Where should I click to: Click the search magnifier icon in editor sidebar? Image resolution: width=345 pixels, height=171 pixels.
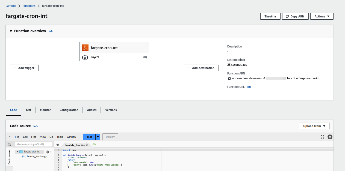tap(9, 144)
